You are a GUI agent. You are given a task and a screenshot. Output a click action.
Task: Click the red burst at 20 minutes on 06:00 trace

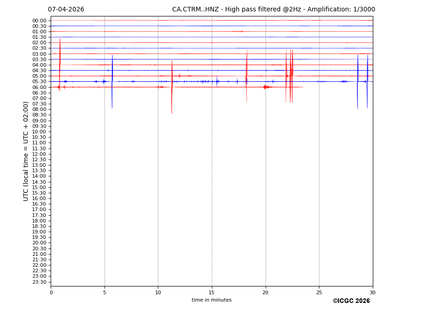[x=265, y=87]
